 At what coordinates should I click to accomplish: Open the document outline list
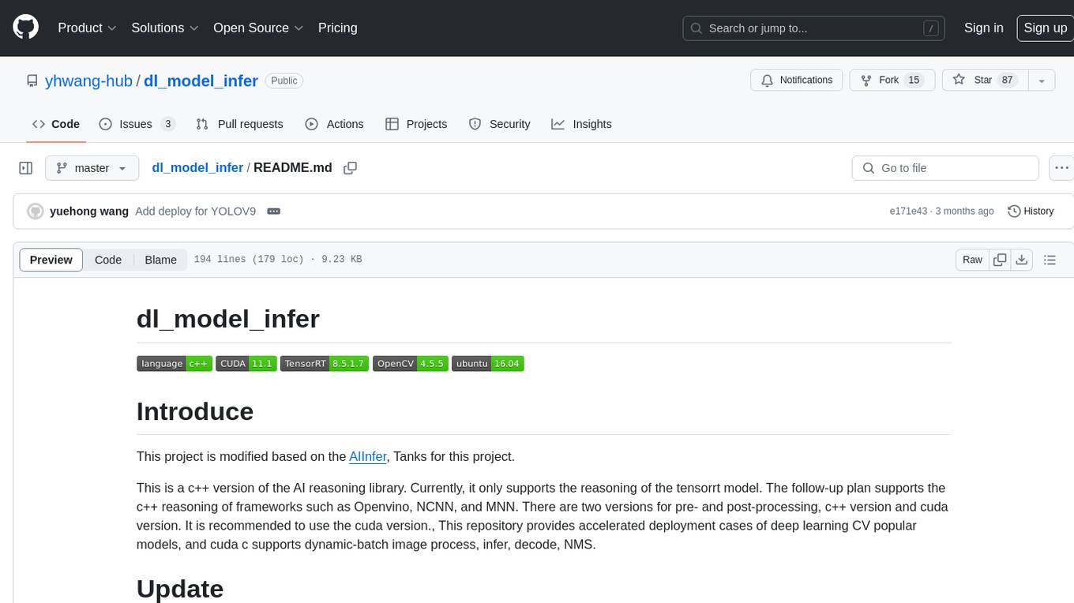[1050, 260]
